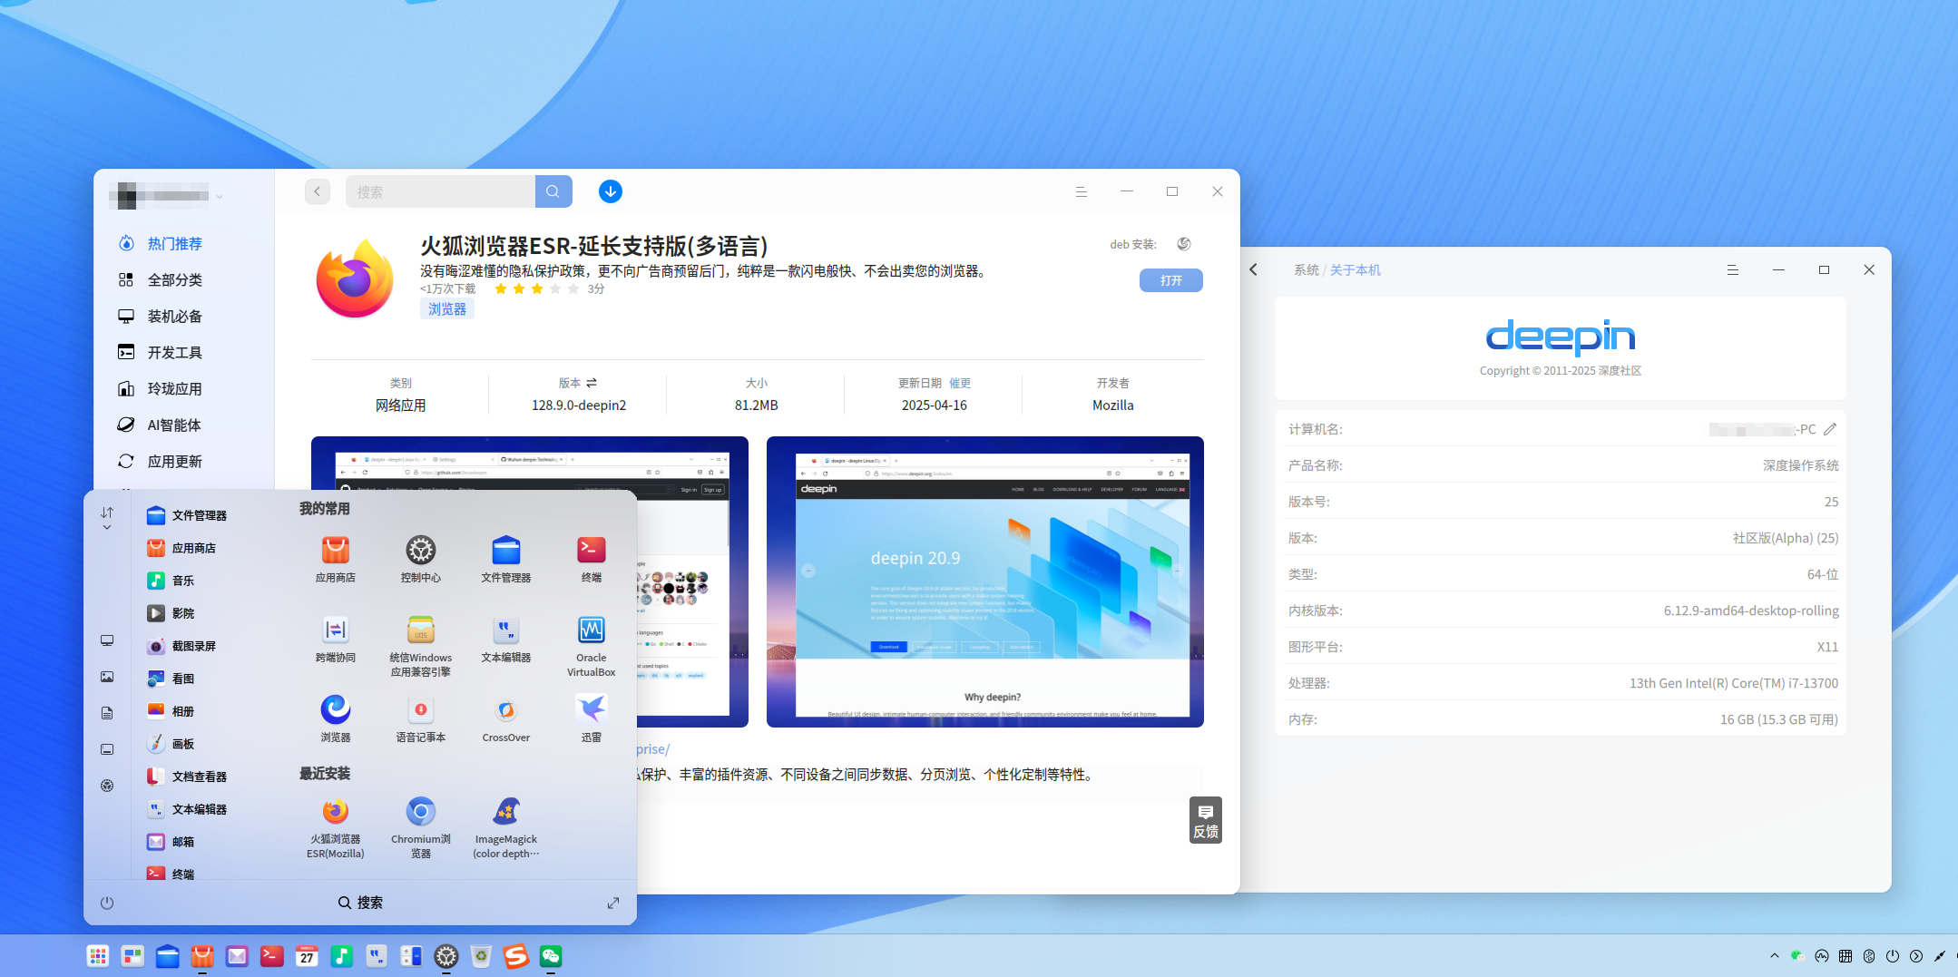Viewport: 1958px width, 977px height.
Task: Edit computer name with the pencil icon
Action: 1830,429
